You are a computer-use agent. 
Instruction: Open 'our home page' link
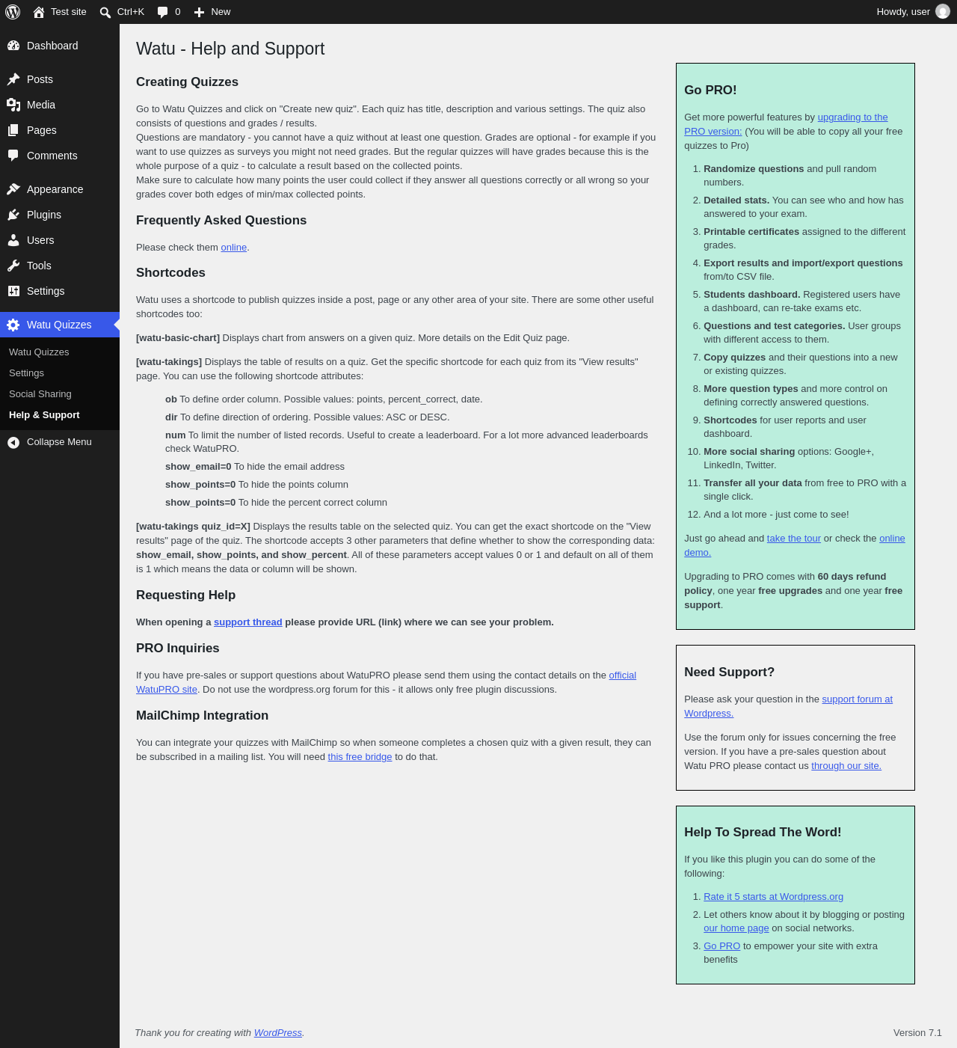[x=736, y=928]
